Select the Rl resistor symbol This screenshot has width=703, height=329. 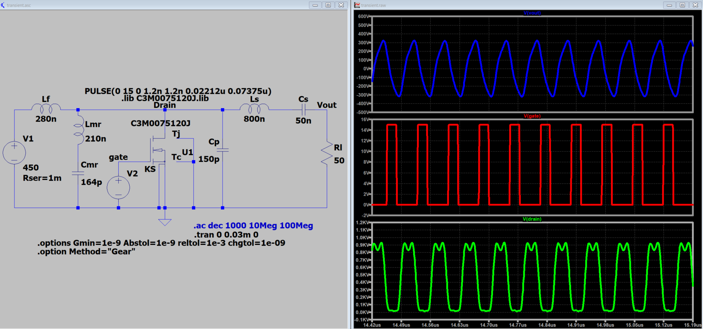point(327,153)
